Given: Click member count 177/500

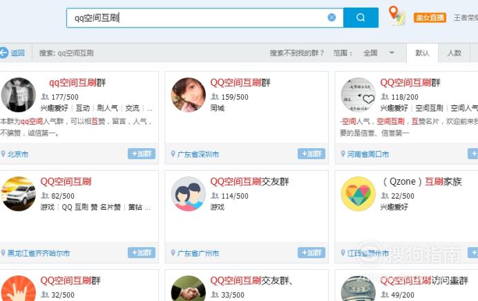Looking at the screenshot, I should (65, 97).
